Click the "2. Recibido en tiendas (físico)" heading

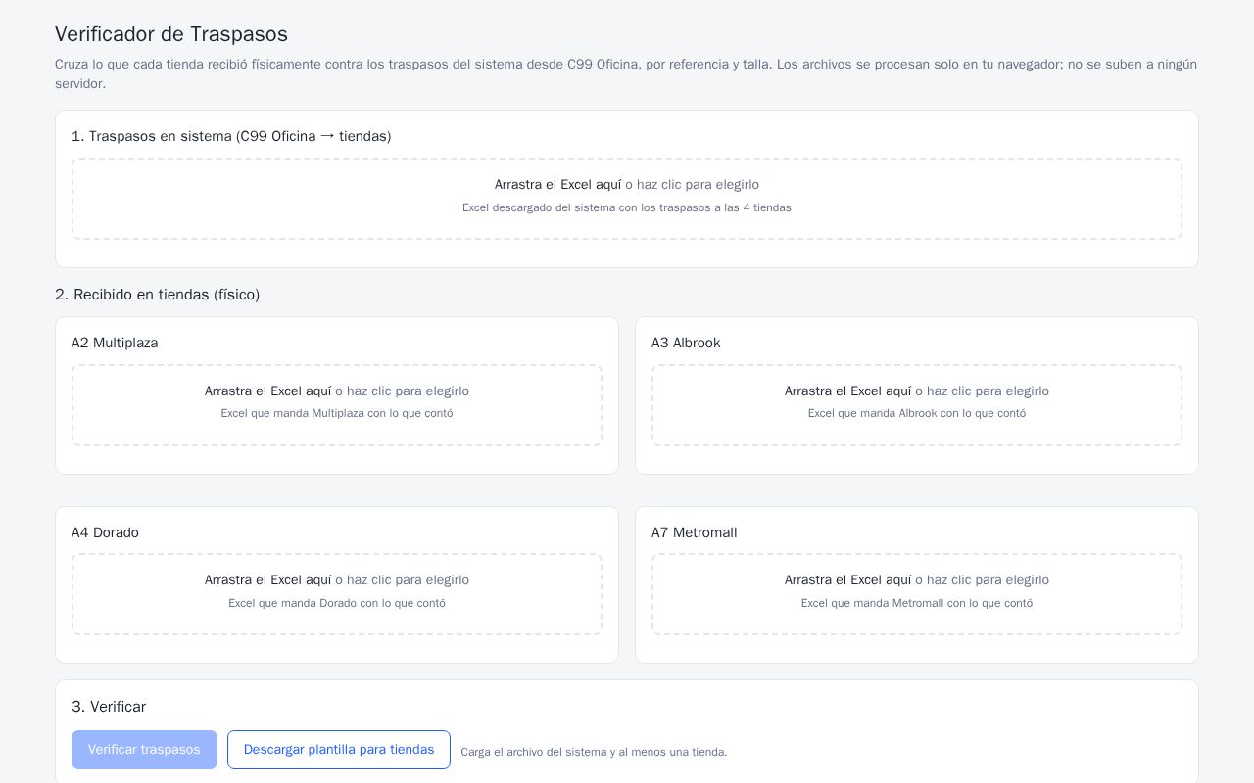pyautogui.click(x=158, y=295)
